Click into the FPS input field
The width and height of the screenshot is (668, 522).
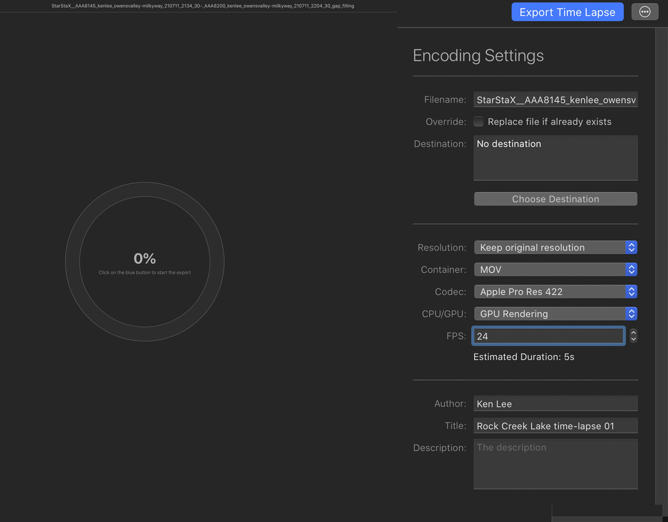(548, 336)
